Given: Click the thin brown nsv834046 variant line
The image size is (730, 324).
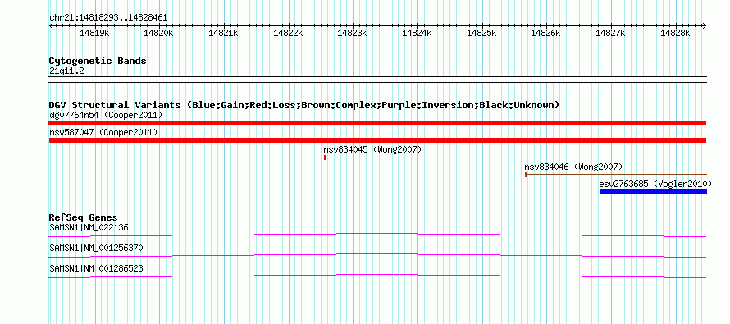Looking at the screenshot, I should click(x=616, y=175).
